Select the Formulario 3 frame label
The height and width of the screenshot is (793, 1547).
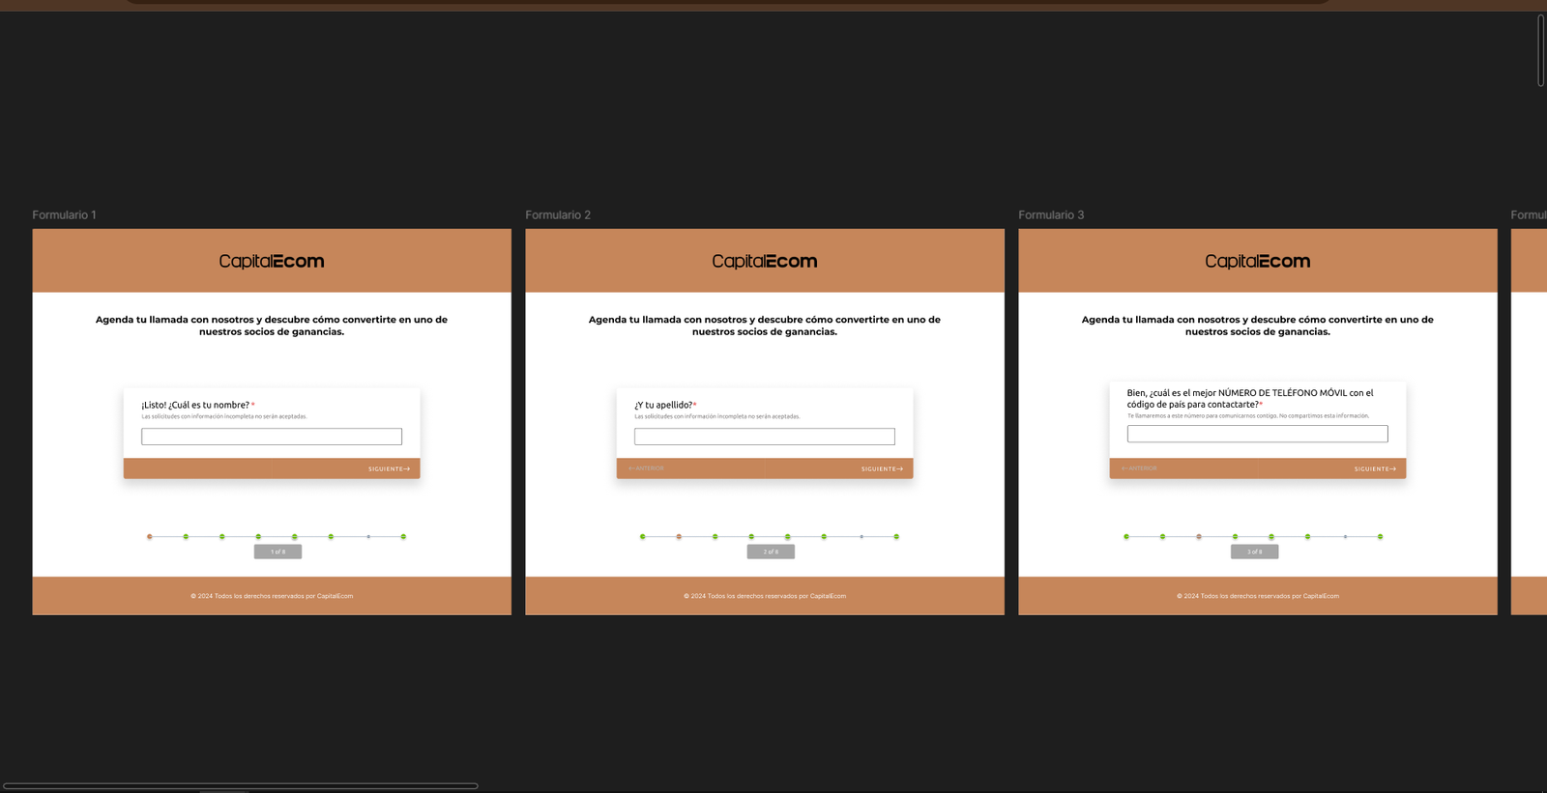pyautogui.click(x=1051, y=214)
